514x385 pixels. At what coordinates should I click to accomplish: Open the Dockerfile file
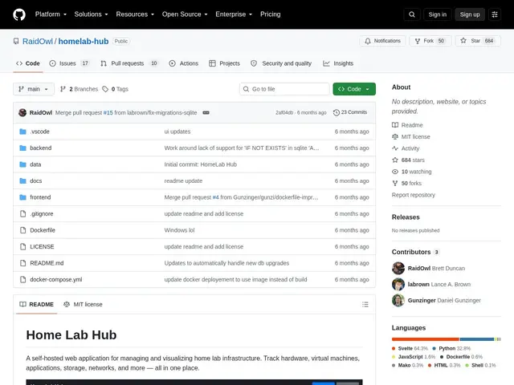point(43,230)
